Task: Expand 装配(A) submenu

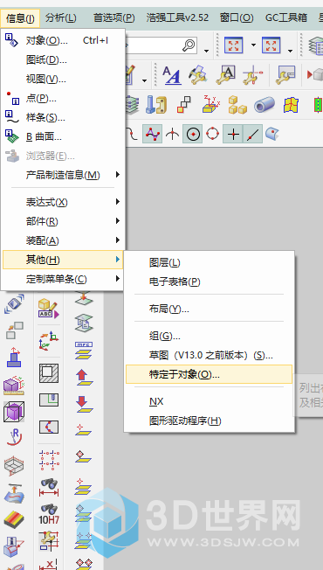Action: pyautogui.click(x=63, y=240)
